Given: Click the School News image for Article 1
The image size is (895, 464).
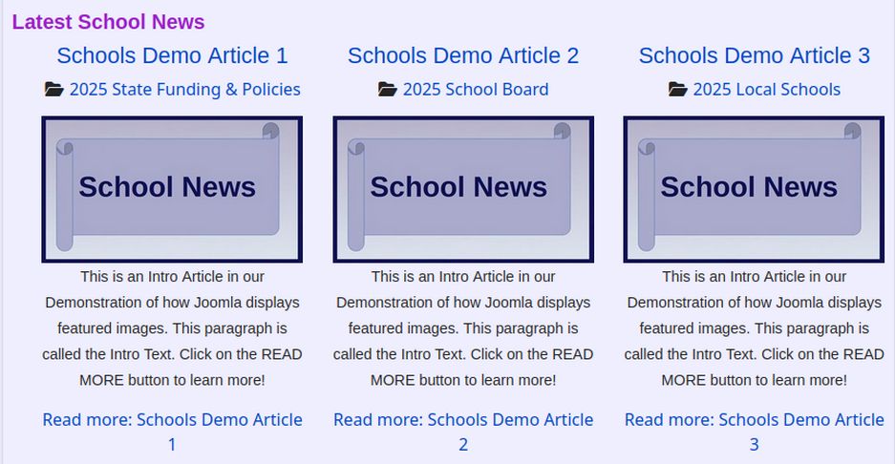Looking at the screenshot, I should click(x=172, y=189).
